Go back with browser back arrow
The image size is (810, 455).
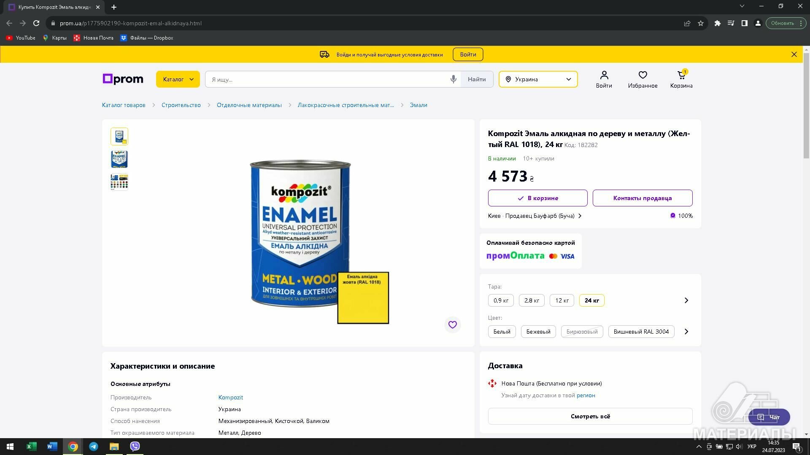pyautogui.click(x=9, y=23)
